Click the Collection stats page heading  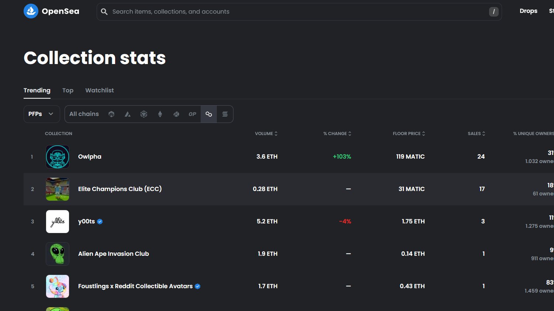(95, 58)
